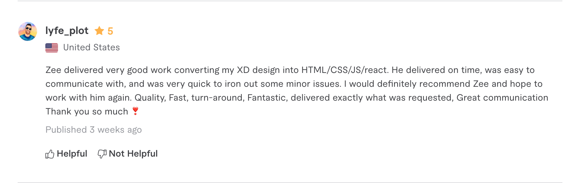This screenshot has height=183, width=587.
Task: Click the lyfe_plot reviewer avatar
Action: tap(28, 31)
